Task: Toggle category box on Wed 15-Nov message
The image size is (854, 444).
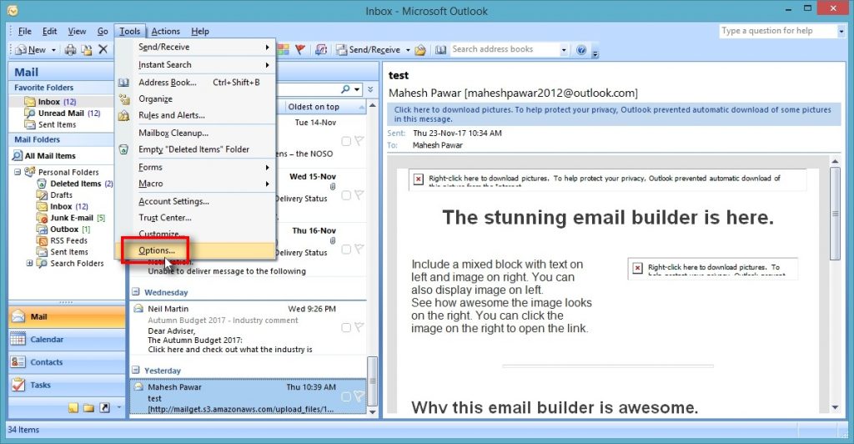Action: pyautogui.click(x=346, y=195)
